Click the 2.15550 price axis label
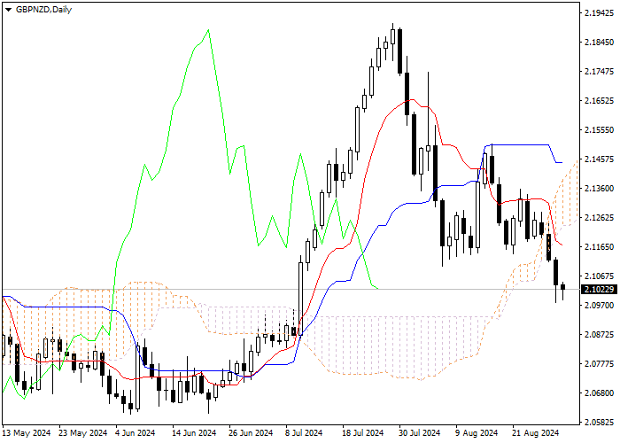This screenshot has height=443, width=620. coord(599,130)
